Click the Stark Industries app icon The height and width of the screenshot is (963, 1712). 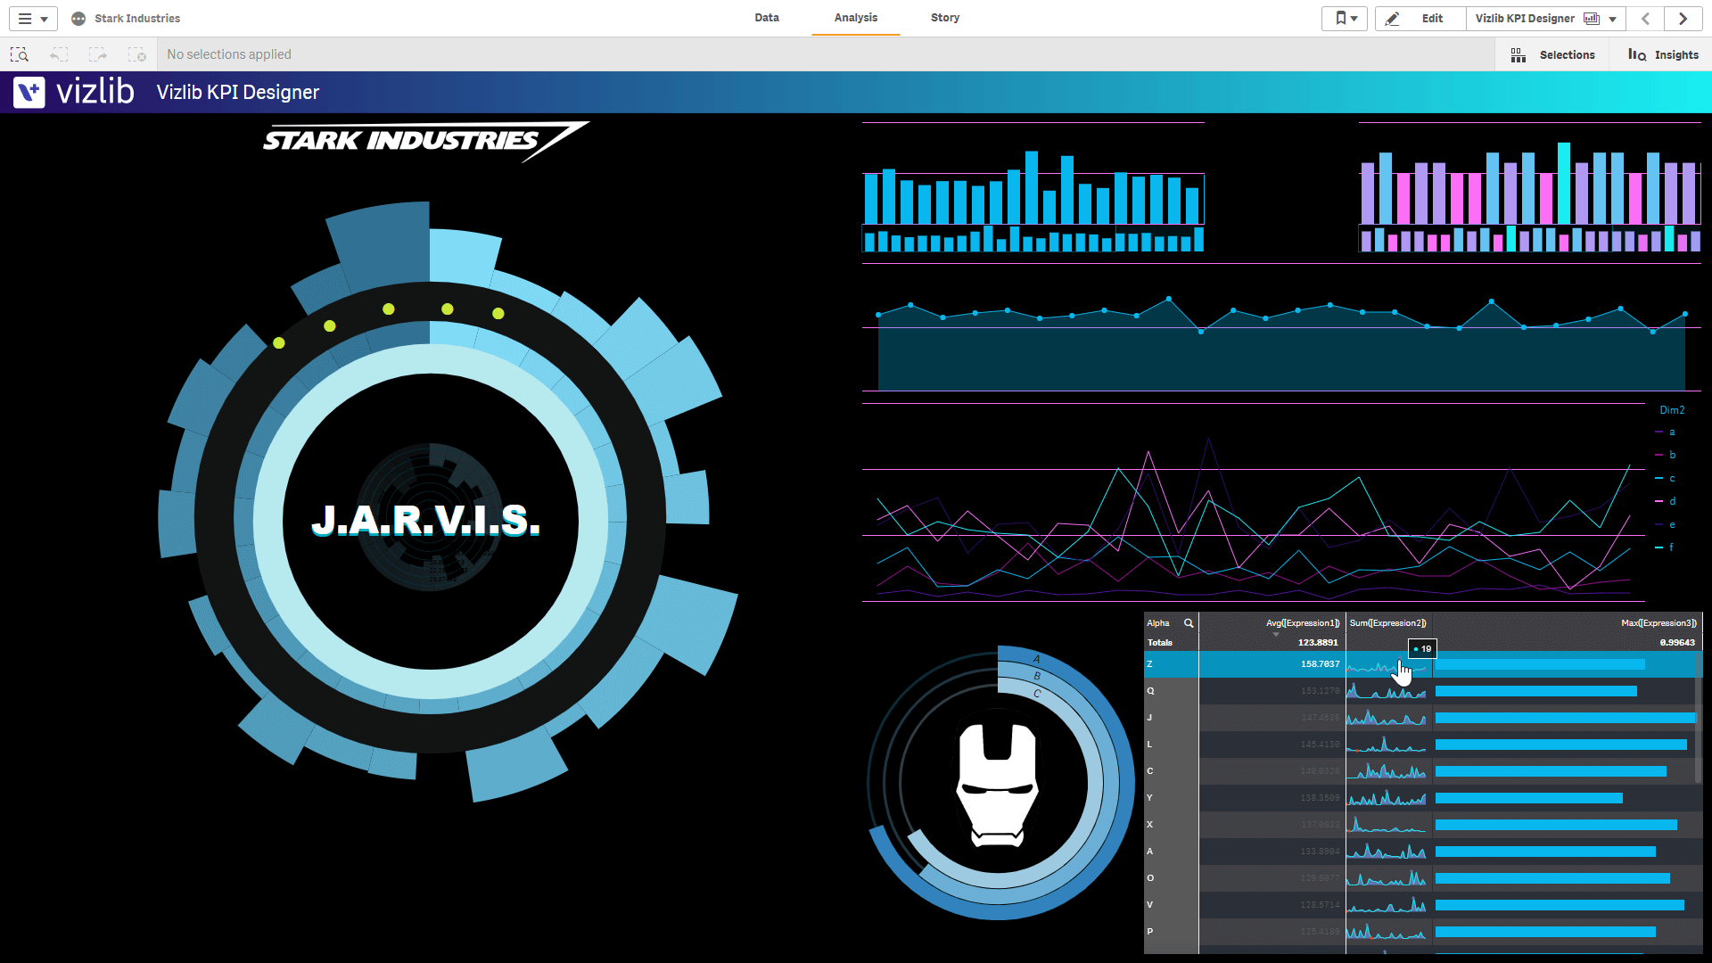pyautogui.click(x=78, y=19)
